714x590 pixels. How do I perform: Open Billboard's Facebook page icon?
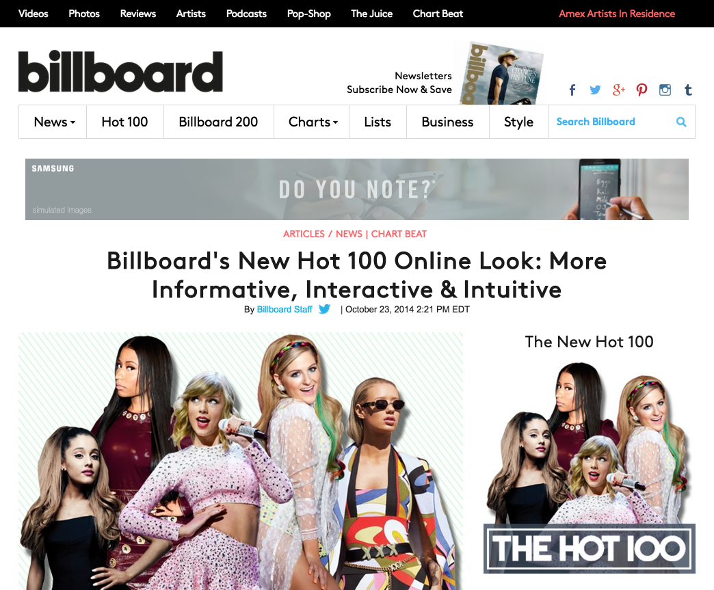point(572,90)
